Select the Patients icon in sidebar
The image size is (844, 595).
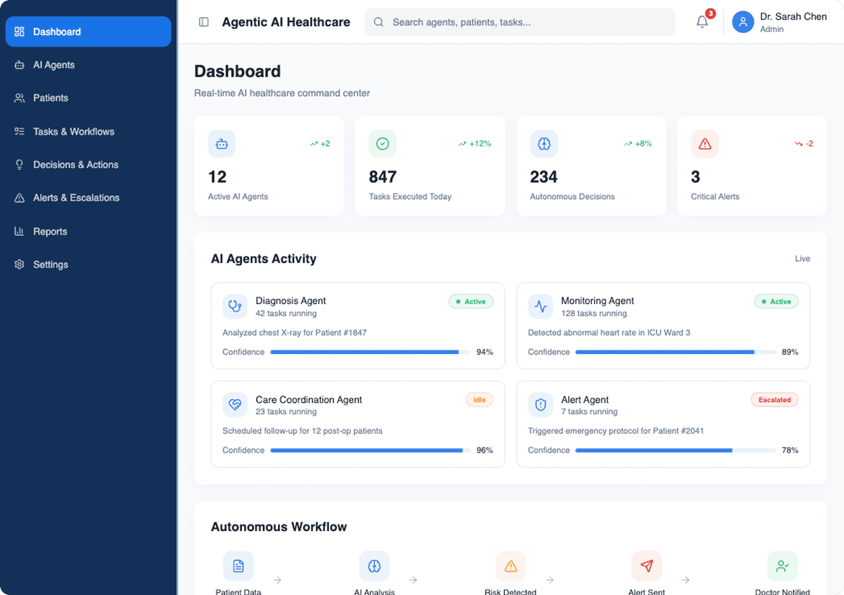pos(19,98)
